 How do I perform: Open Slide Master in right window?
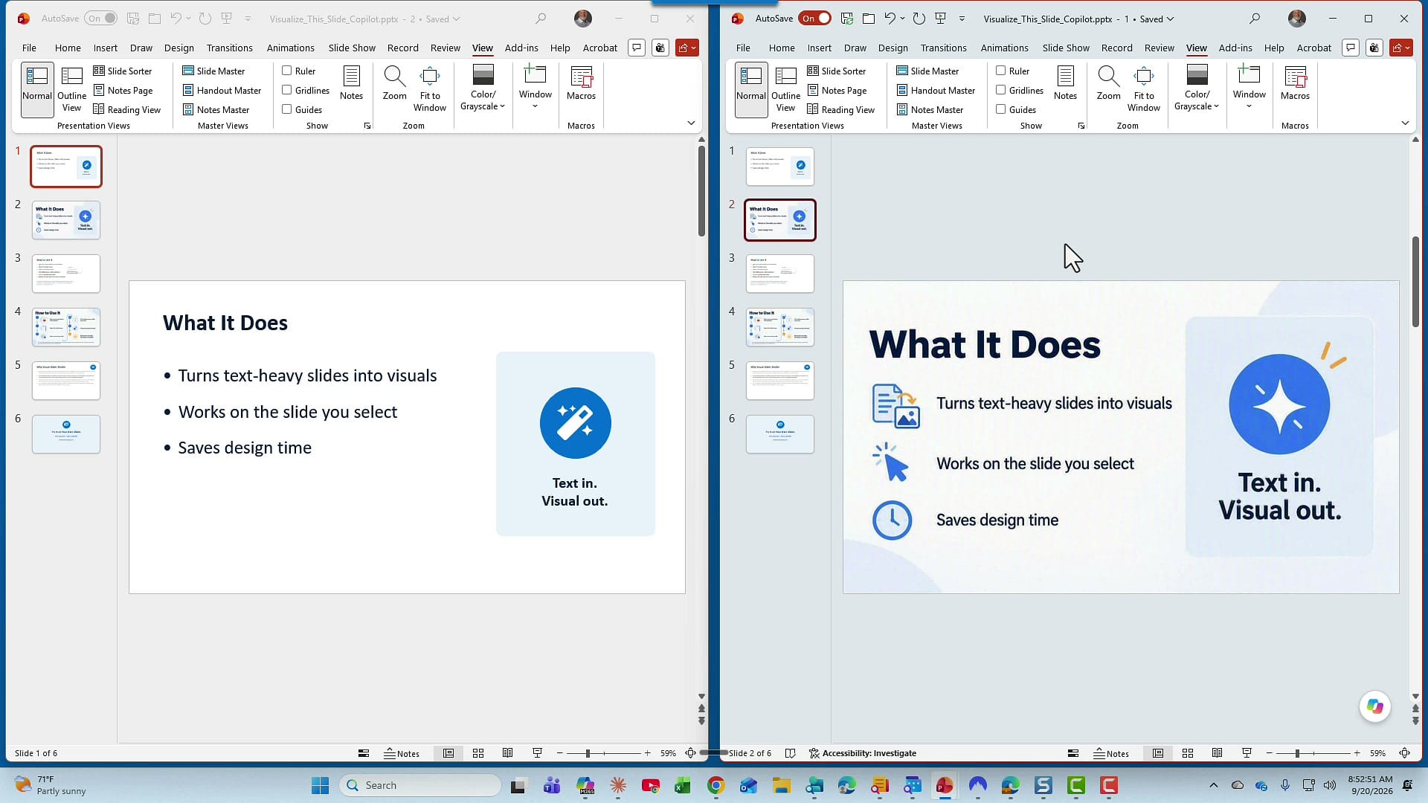click(927, 71)
